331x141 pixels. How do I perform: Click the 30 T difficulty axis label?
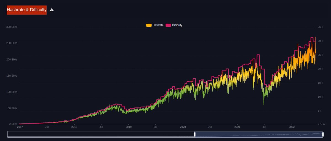[x=320, y=41]
